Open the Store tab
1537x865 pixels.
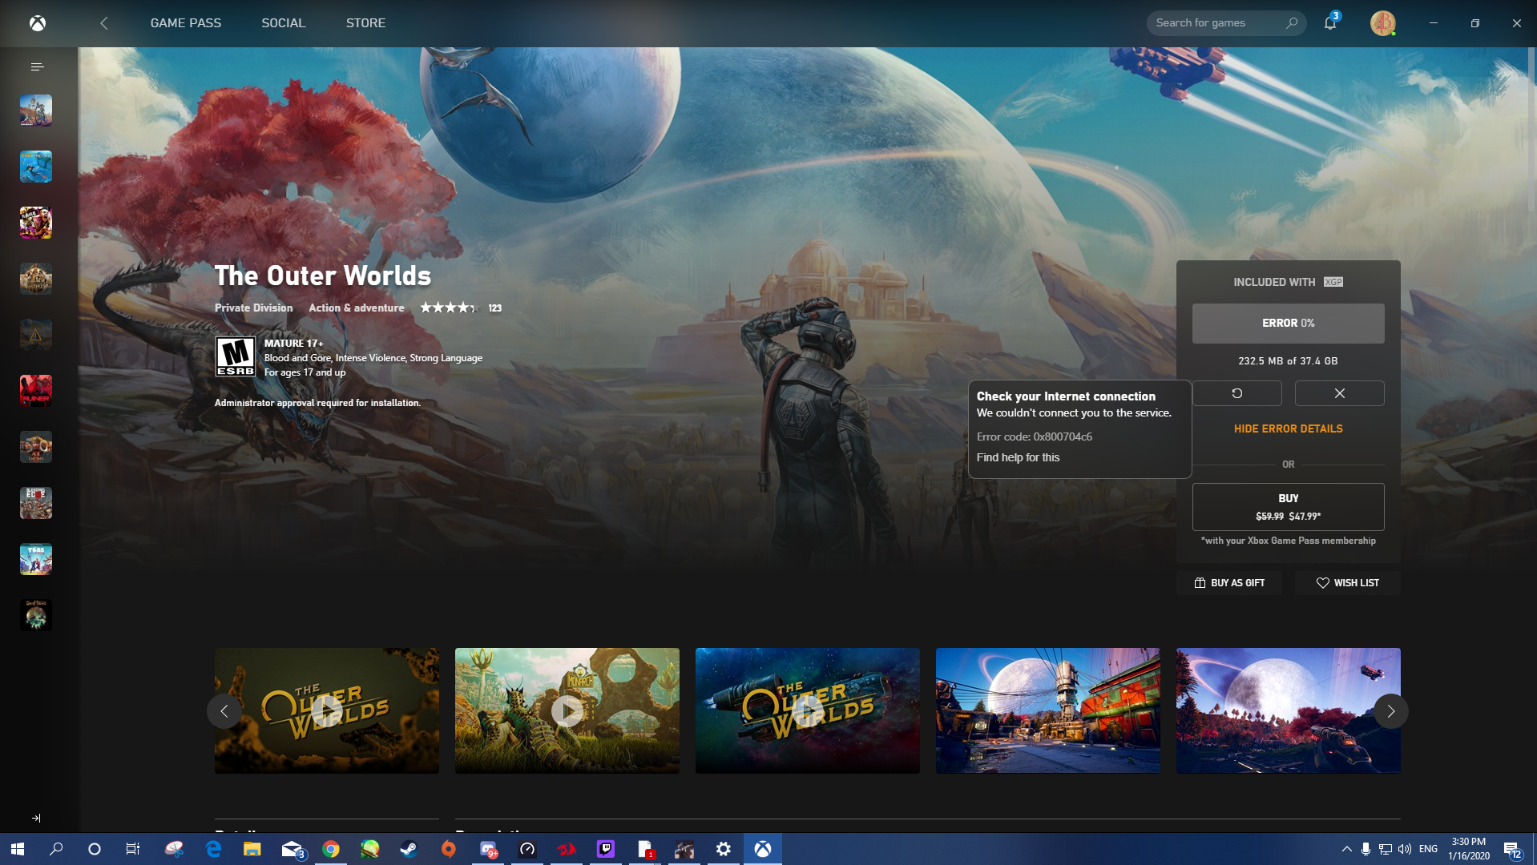(x=365, y=23)
